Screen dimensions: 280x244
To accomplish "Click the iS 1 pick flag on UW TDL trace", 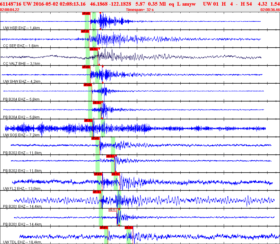I will [129, 228].
